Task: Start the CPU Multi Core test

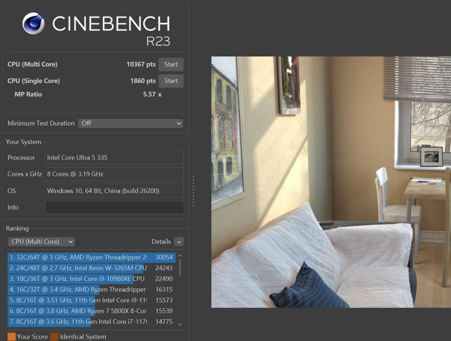Action: (x=171, y=64)
